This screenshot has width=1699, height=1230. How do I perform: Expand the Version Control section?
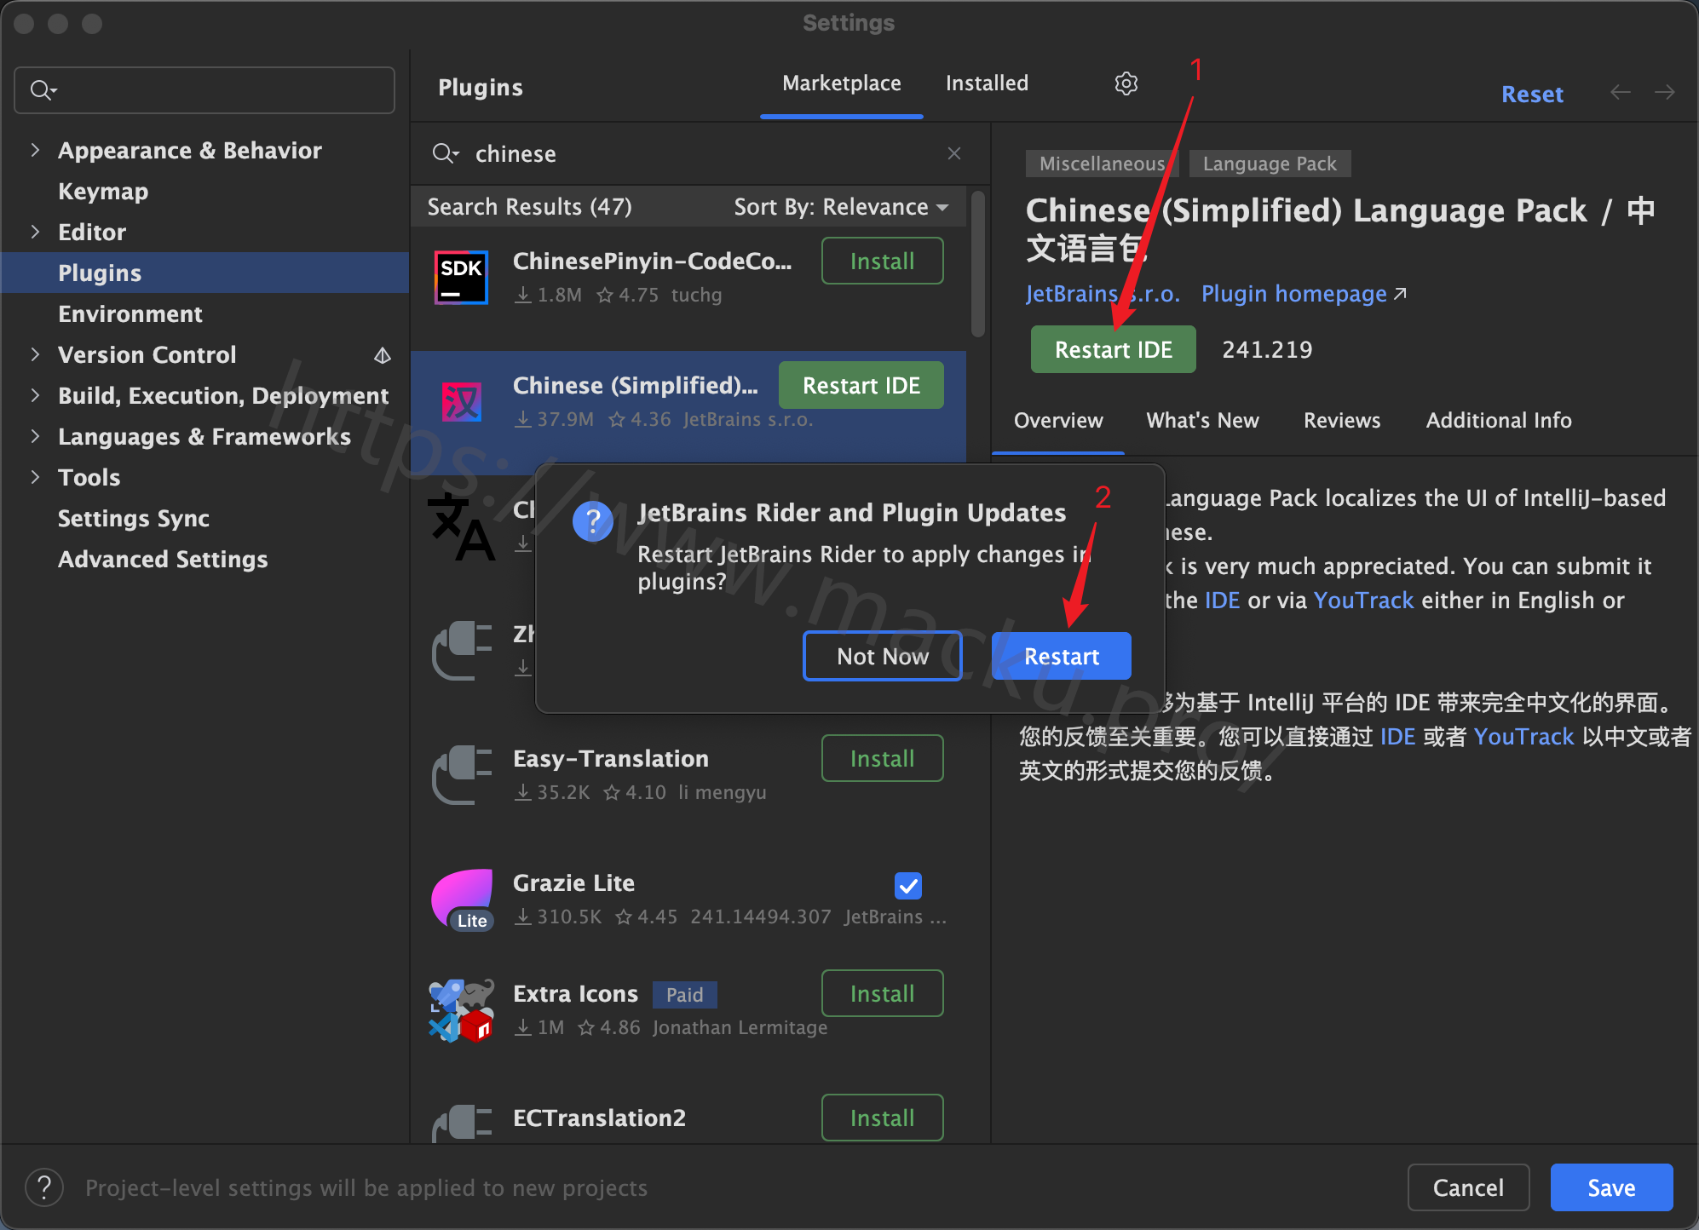[35, 355]
